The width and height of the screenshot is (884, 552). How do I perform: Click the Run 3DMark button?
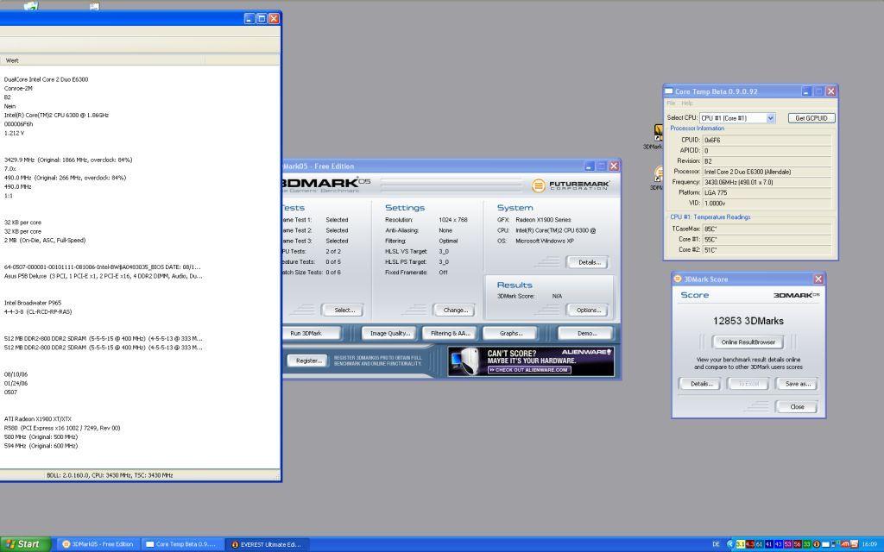pyautogui.click(x=311, y=334)
